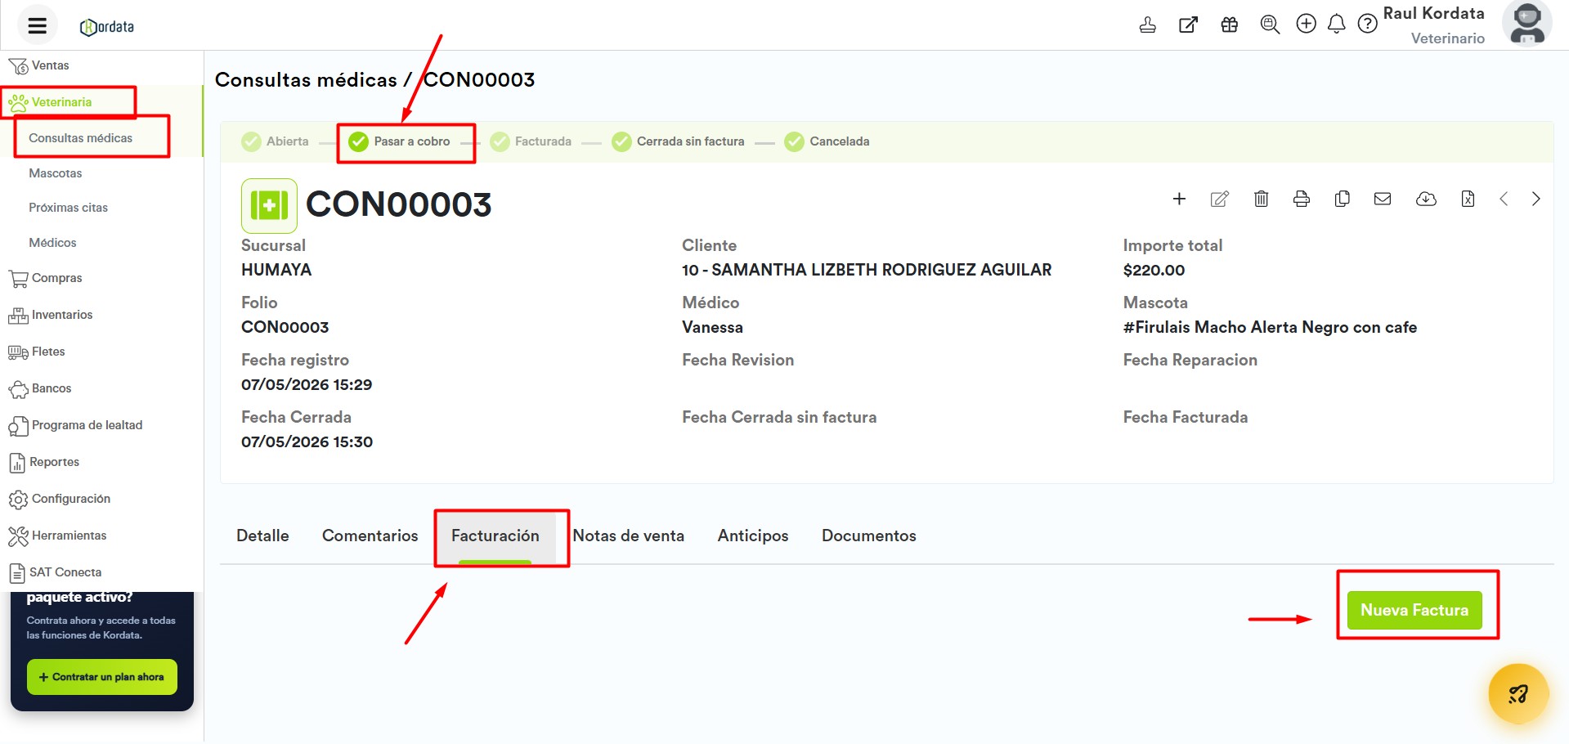The width and height of the screenshot is (1569, 744).
Task: Select the Vanessa médico value
Action: coord(712,327)
